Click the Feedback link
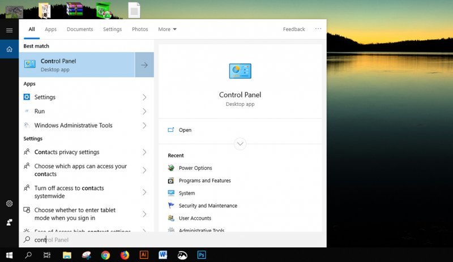 (x=294, y=29)
